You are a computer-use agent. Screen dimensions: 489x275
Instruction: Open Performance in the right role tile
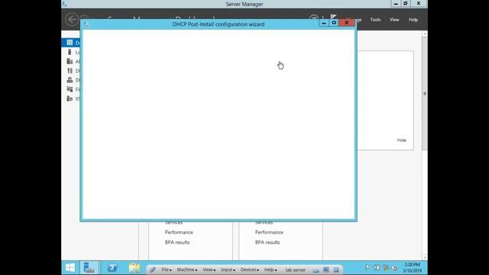coord(269,232)
